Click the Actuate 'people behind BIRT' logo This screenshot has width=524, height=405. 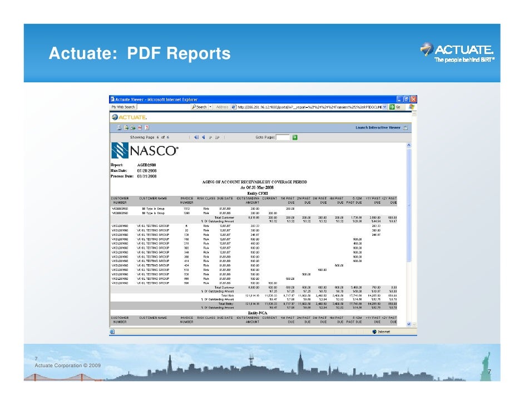(457, 53)
